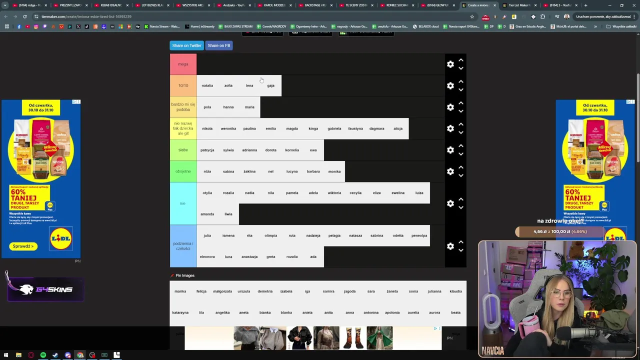Open File Explorer from the taskbar

tap(18, 355)
